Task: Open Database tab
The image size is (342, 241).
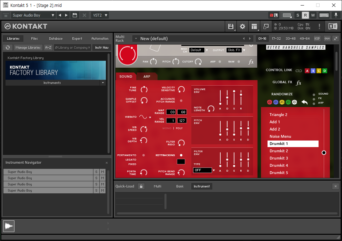Action: (x=56, y=38)
